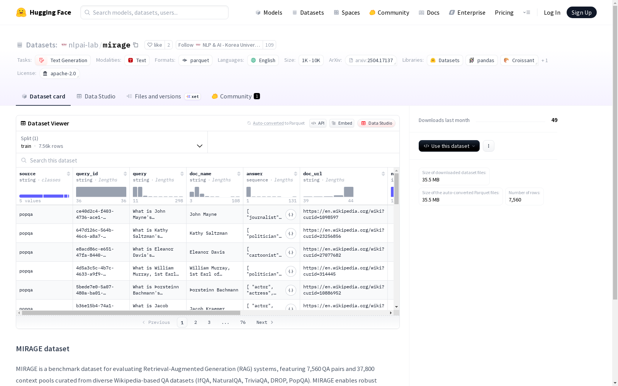Open the arxiv:2504.17137 paper tag
Screen dimensions: 618x386
click(371, 60)
